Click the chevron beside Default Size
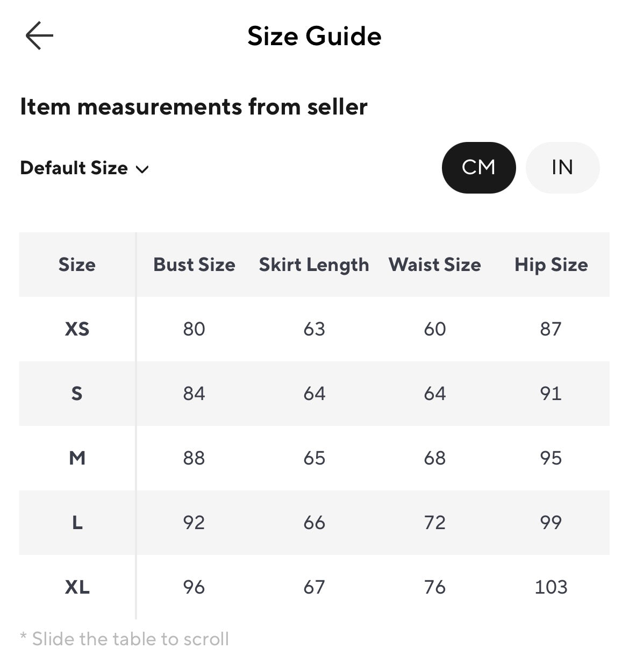 pyautogui.click(x=142, y=169)
